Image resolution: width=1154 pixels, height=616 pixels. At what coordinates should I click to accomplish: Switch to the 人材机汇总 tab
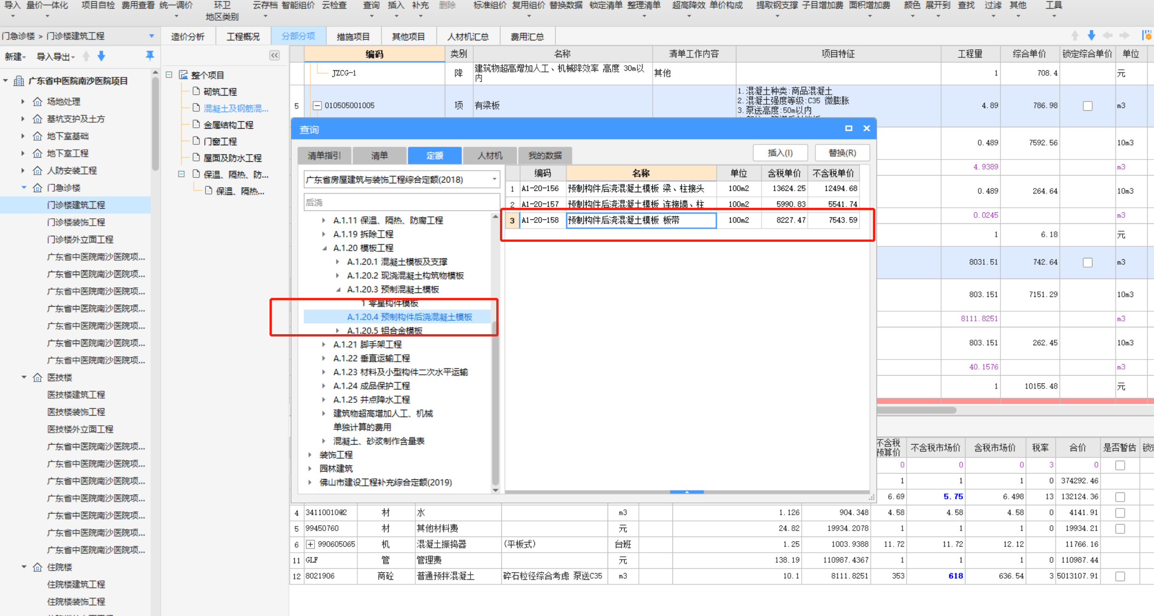pyautogui.click(x=468, y=36)
